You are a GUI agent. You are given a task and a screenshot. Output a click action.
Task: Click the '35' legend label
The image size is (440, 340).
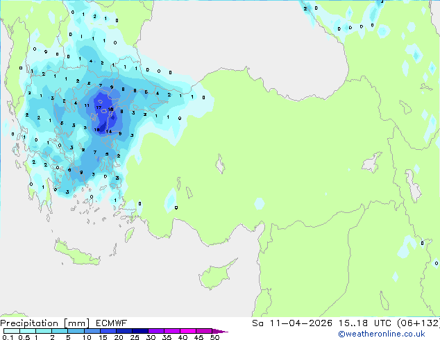(x=167, y=337)
